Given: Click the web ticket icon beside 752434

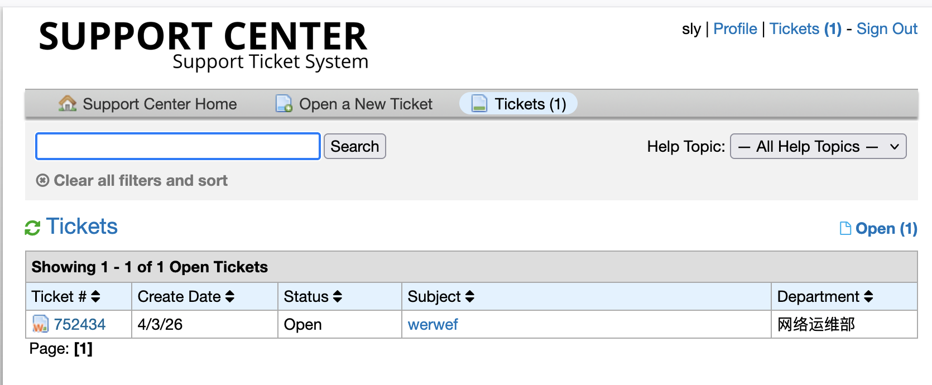Looking at the screenshot, I should tap(40, 324).
